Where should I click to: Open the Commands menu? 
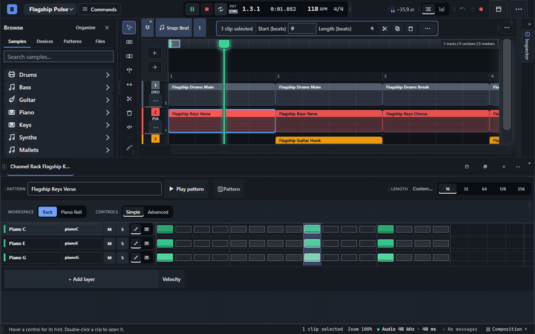99,9
